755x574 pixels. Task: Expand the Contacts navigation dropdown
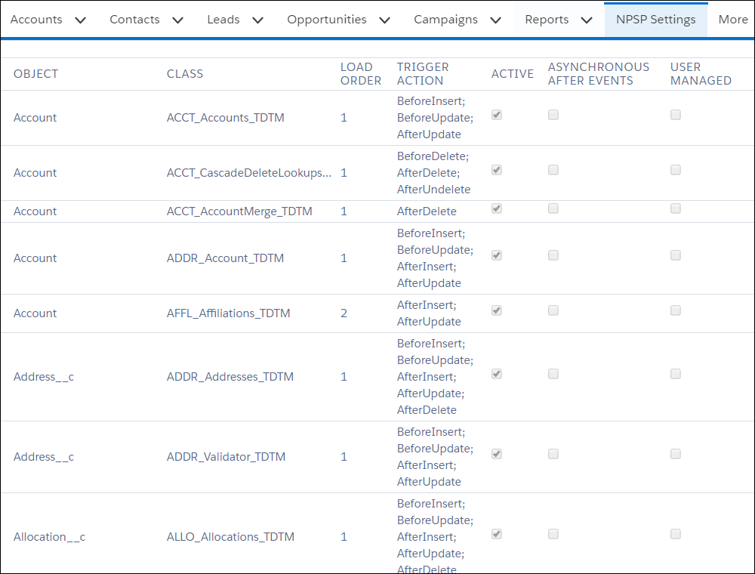pos(177,20)
